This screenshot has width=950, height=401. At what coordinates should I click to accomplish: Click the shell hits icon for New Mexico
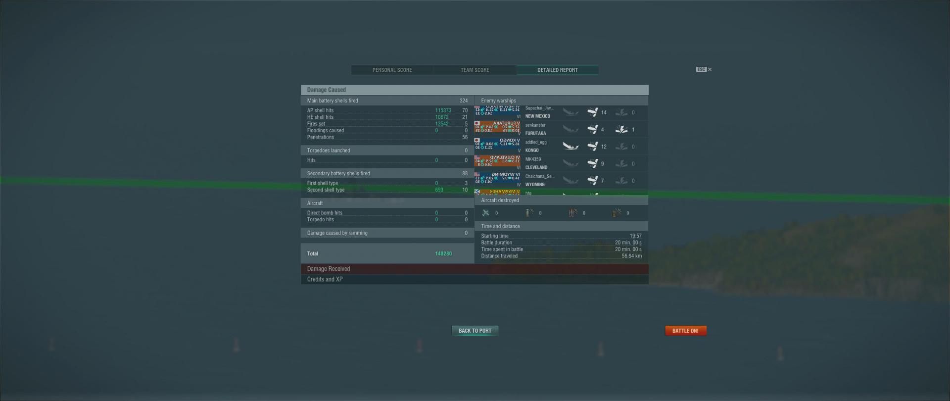point(592,112)
